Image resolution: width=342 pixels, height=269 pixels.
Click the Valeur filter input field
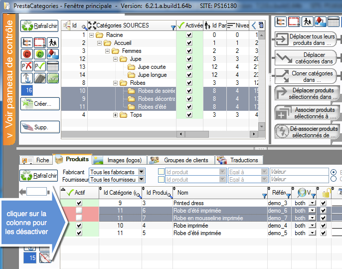coord(297,172)
